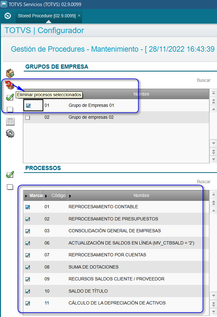Close the Stored Procedure tab
Viewport: 217px width, 317px height.
click(x=79, y=15)
